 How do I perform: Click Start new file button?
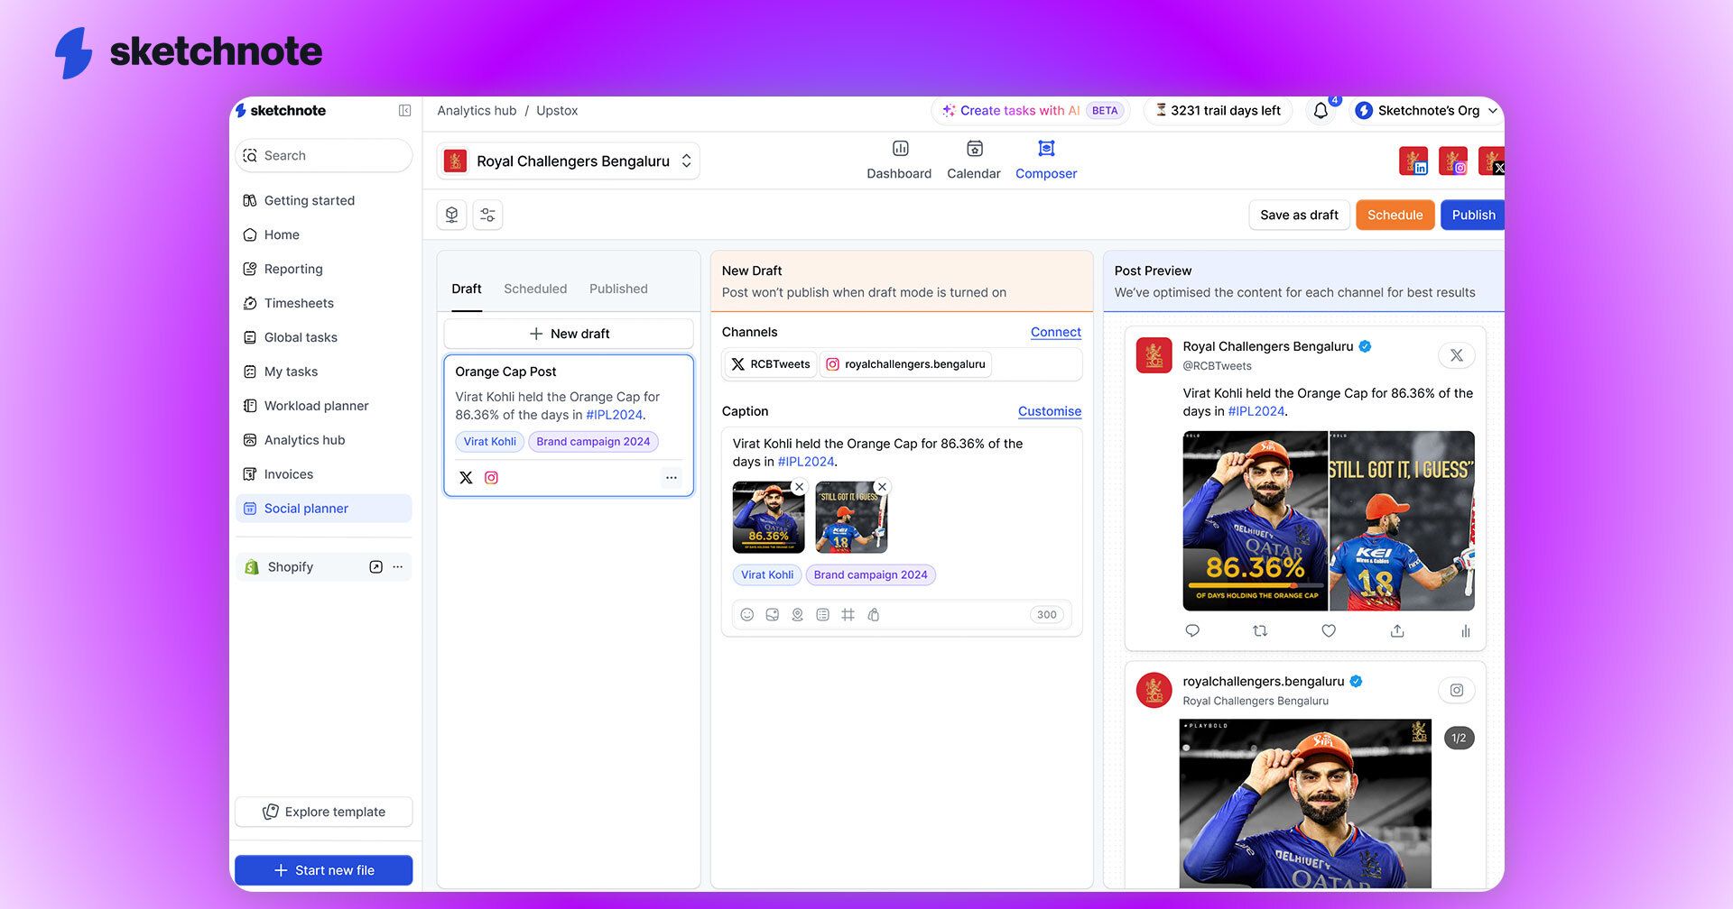click(324, 870)
